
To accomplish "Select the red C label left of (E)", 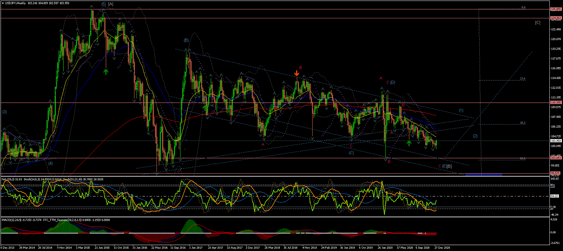I will pyautogui.click(x=440, y=166).
